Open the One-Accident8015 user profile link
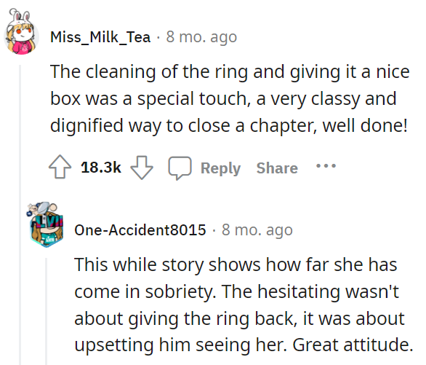The width and height of the screenshot is (426, 365). [x=140, y=230]
